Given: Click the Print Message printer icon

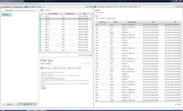Looking at the screenshot, I should click(41, 68).
